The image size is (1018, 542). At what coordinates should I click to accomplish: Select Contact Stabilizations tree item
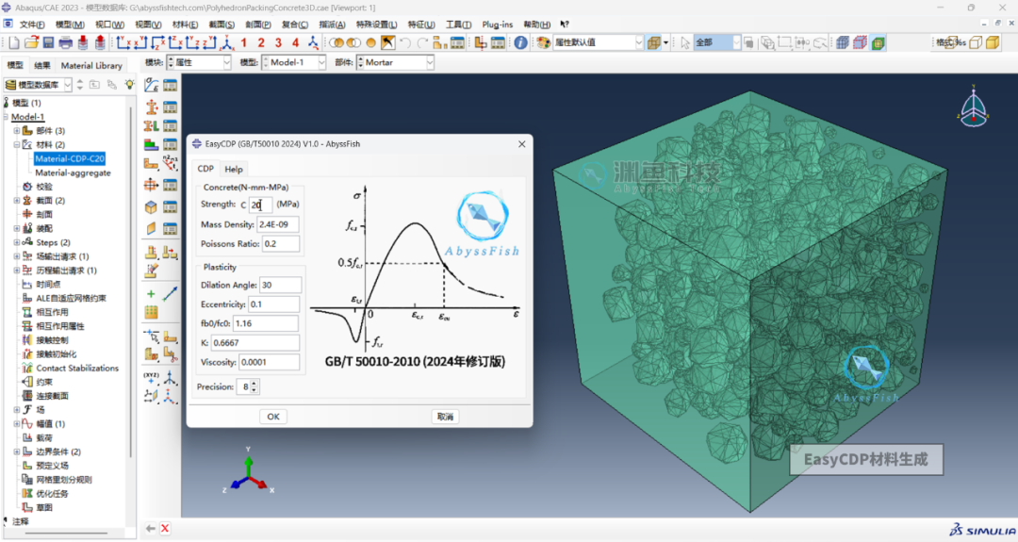(77, 368)
